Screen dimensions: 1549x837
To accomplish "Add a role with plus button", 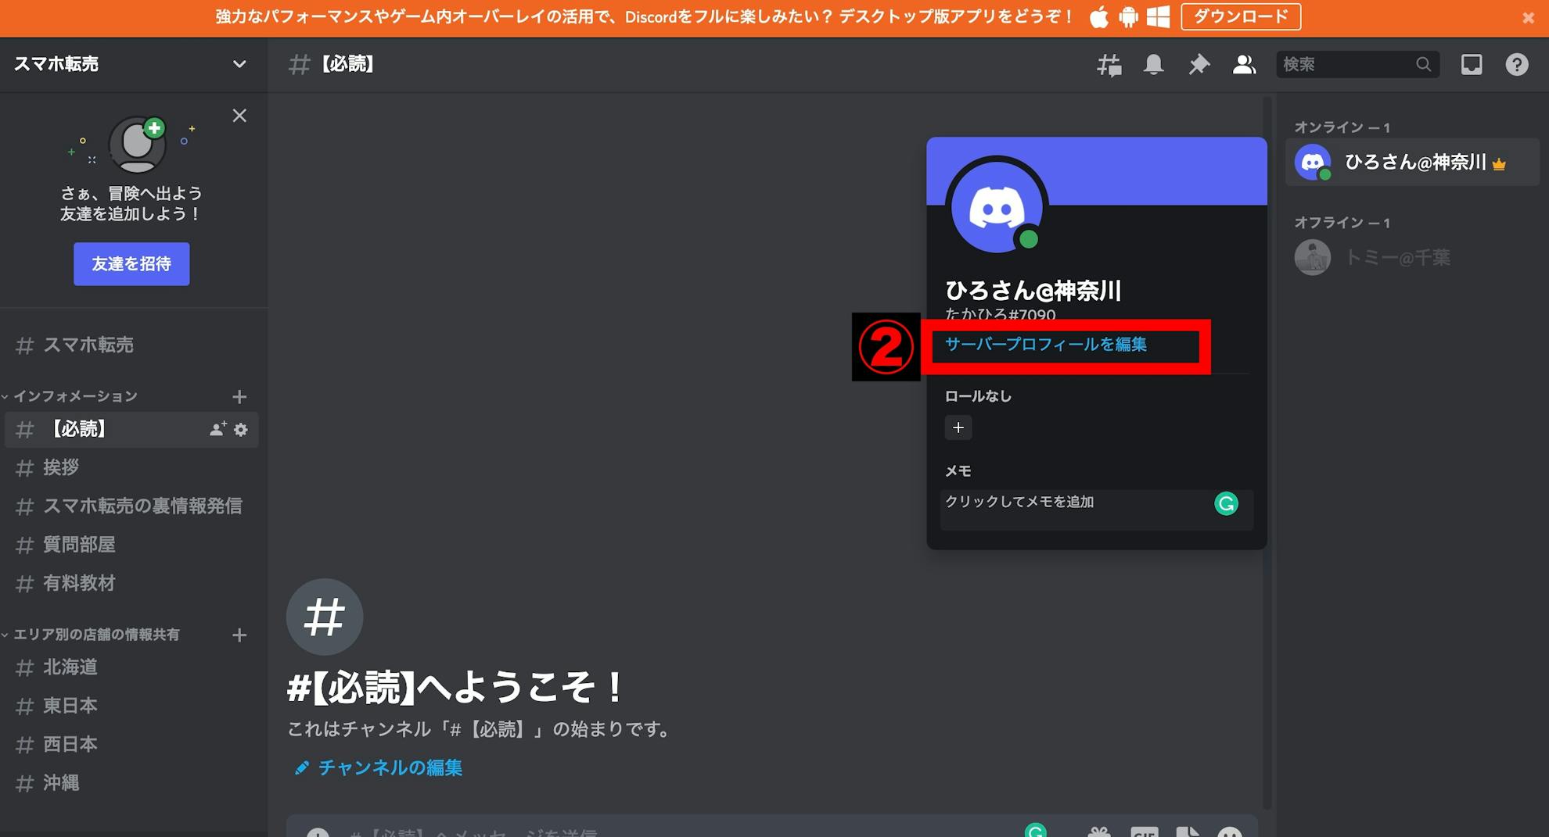I will point(958,427).
